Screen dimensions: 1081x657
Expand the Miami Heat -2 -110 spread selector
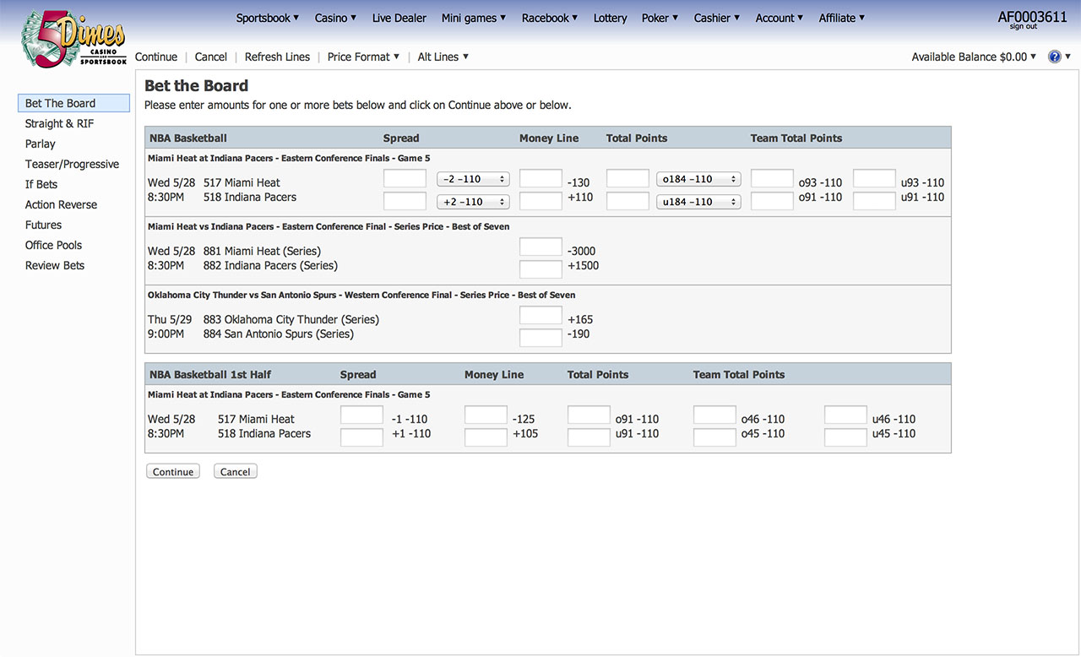click(x=473, y=179)
